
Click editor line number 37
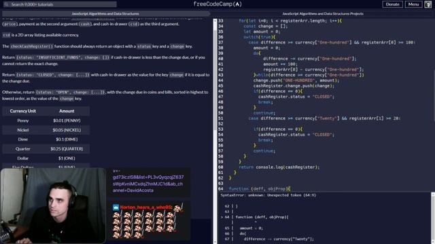(220, 43)
